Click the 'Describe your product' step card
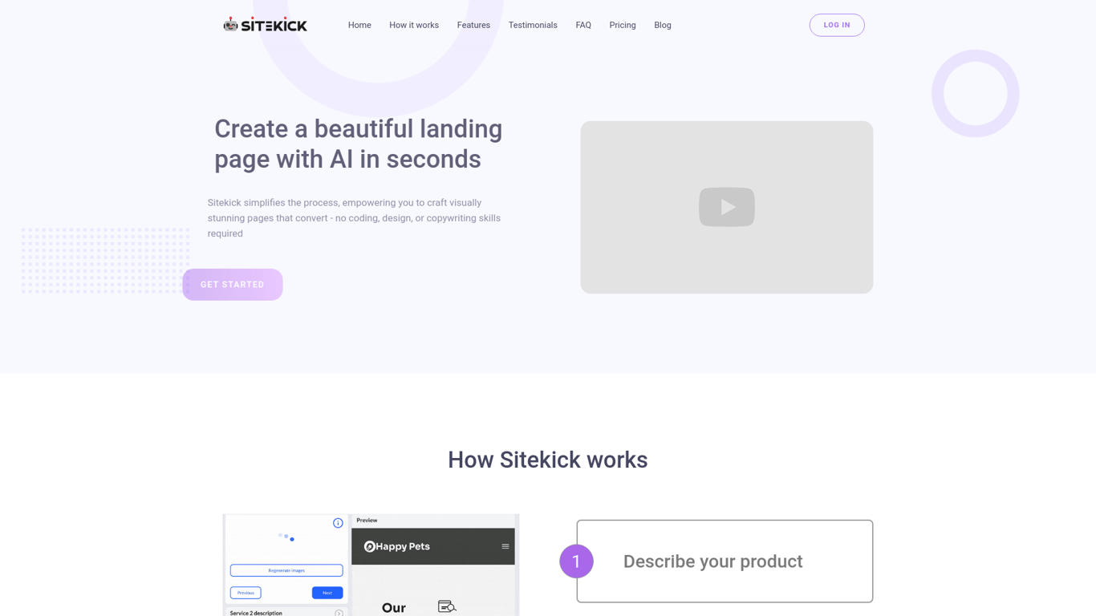Viewport: 1096px width, 616px height. coord(725,561)
